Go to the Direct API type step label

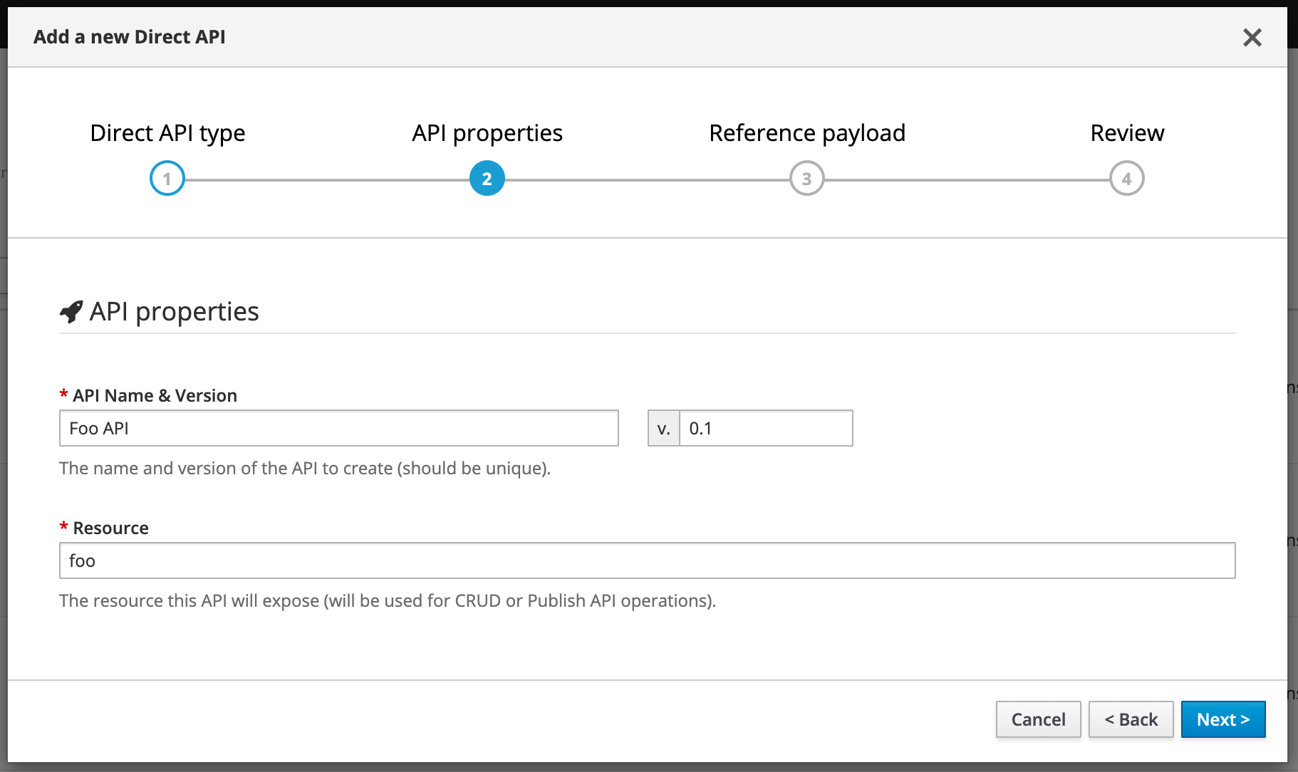167,133
